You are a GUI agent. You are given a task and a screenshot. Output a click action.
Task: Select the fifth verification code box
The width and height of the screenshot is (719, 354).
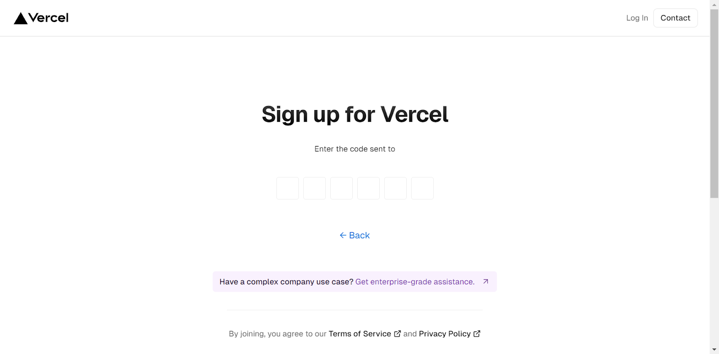395,188
